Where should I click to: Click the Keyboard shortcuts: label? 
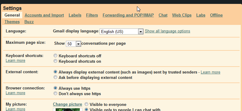coord(25,56)
